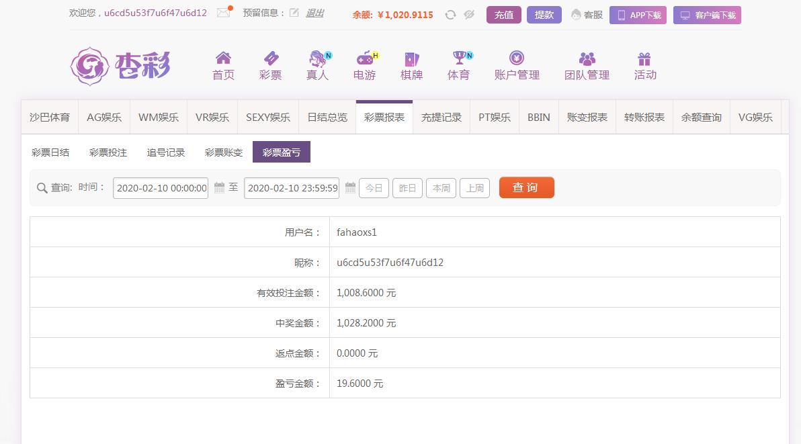Click 19.6000 元 profit amount
Viewport: 801px width, 444px height.
tap(360, 384)
